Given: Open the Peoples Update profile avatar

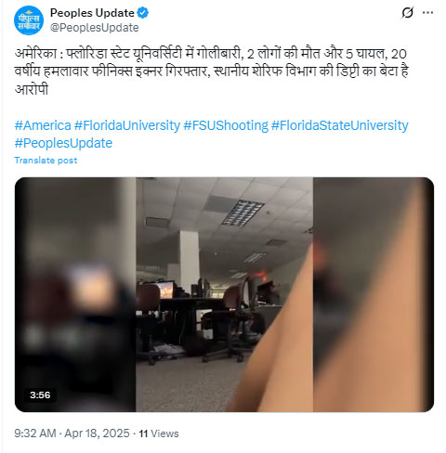Looking at the screenshot, I should pos(29,20).
